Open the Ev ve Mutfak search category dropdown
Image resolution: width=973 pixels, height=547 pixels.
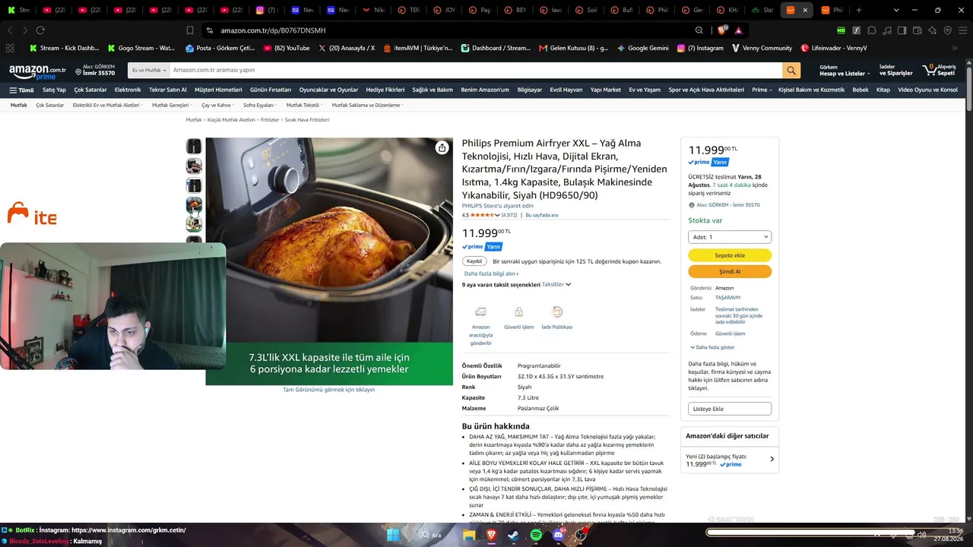[147, 70]
